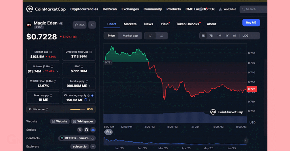Expand Total supply details arrow
Viewport: 290px width, 151px height.
point(90,86)
